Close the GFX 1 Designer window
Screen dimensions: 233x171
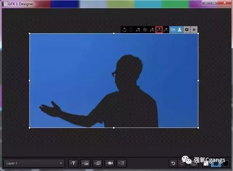pos(225,3)
